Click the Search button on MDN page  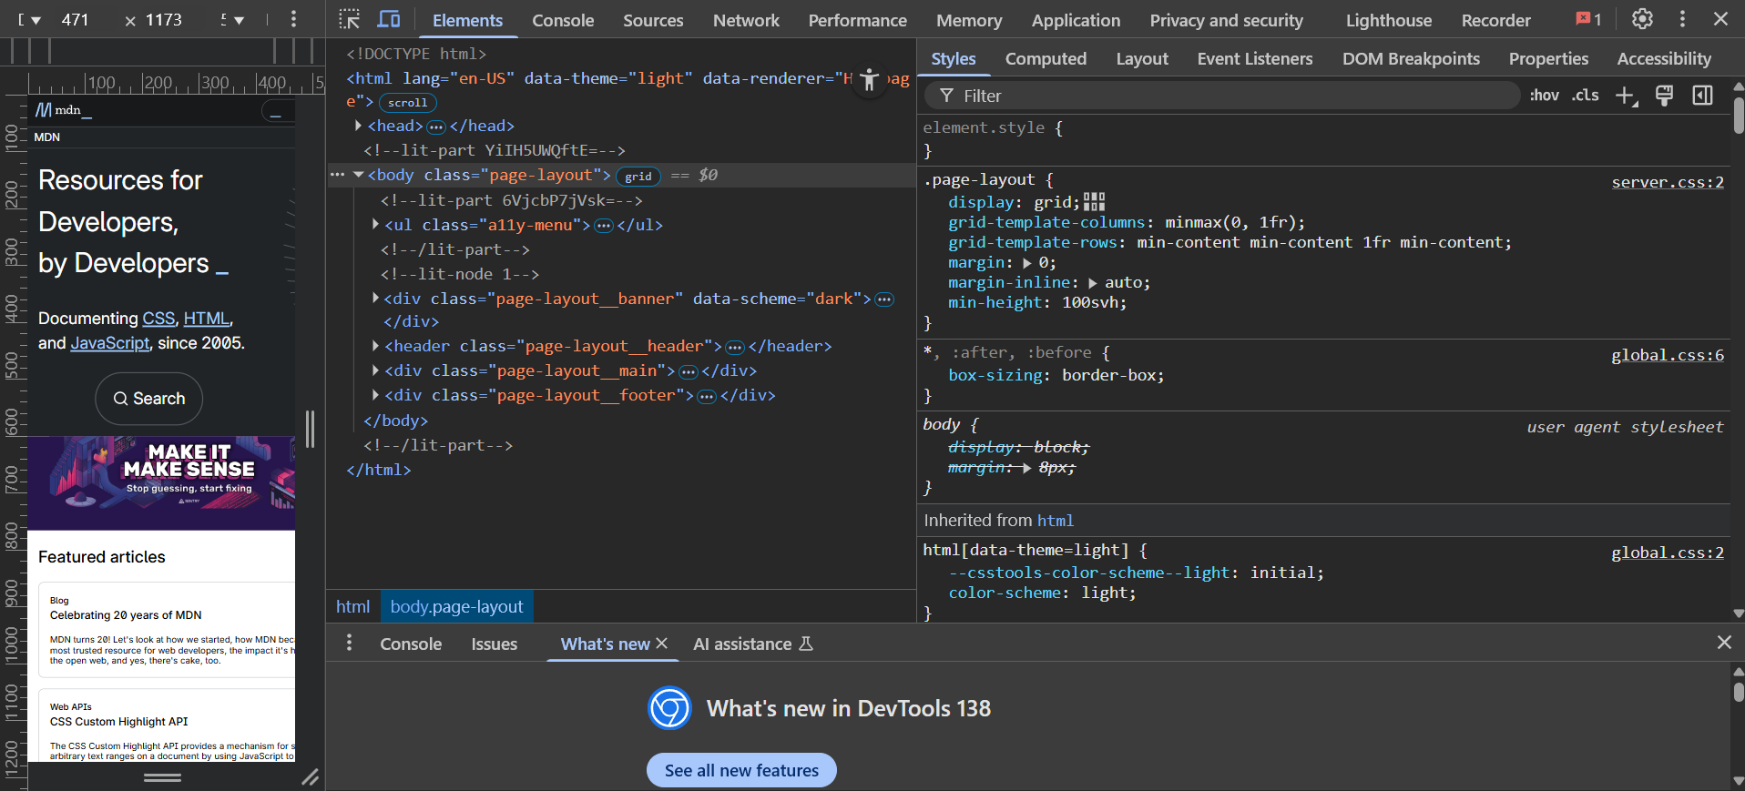click(x=148, y=399)
